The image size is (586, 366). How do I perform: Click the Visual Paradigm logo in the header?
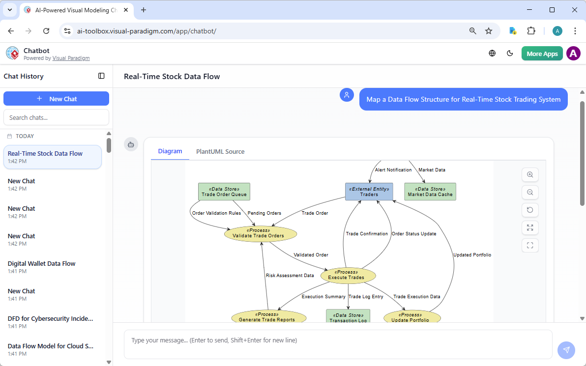[12, 53]
